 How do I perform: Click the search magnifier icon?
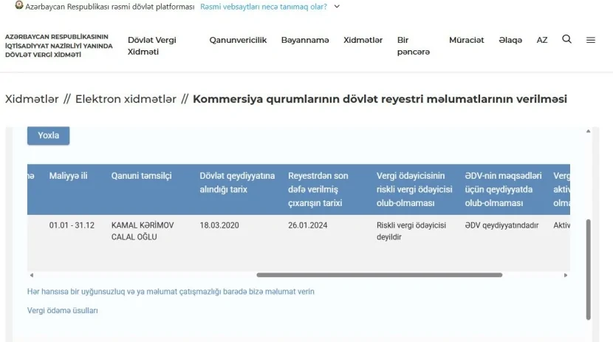click(566, 40)
